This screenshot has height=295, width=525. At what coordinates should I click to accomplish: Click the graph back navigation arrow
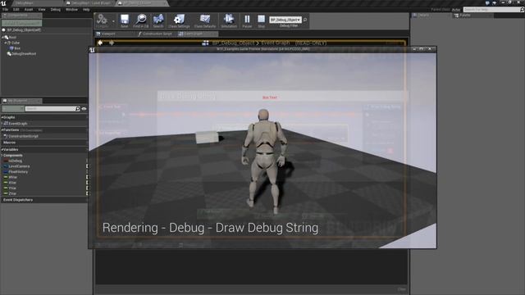point(100,43)
